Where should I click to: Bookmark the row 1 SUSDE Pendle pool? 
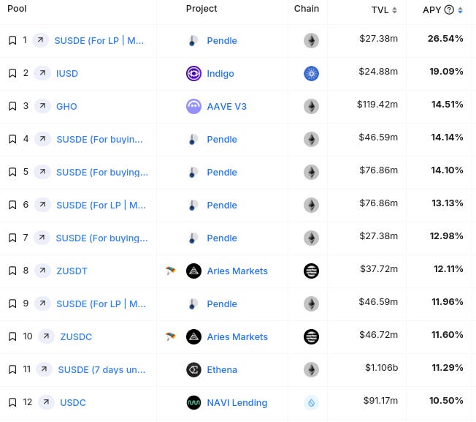(12, 40)
